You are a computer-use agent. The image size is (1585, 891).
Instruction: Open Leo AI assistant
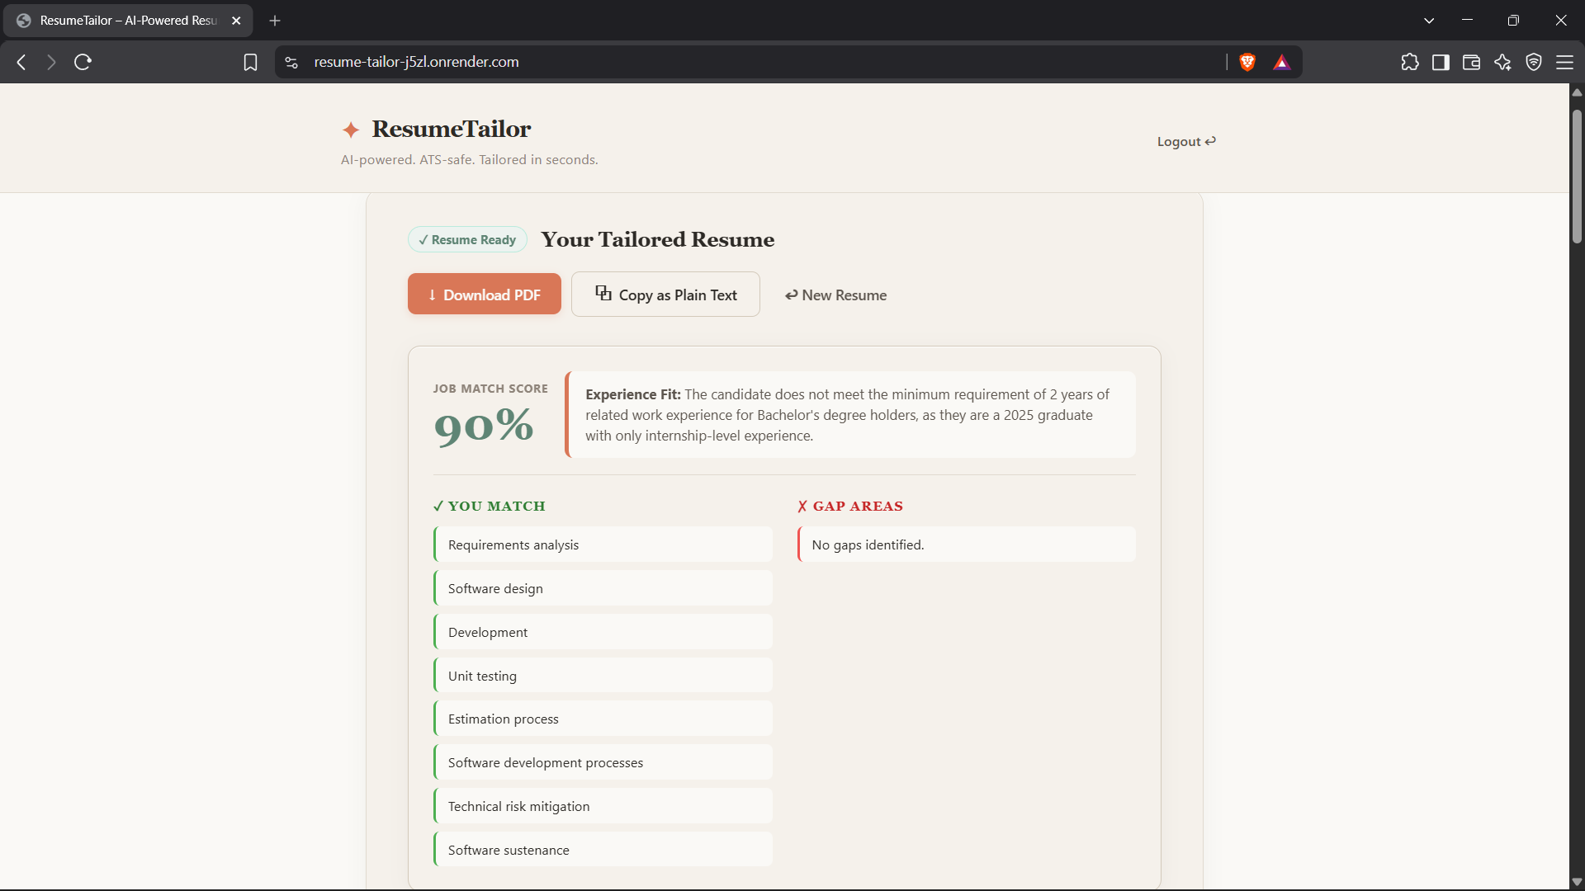pyautogui.click(x=1502, y=62)
